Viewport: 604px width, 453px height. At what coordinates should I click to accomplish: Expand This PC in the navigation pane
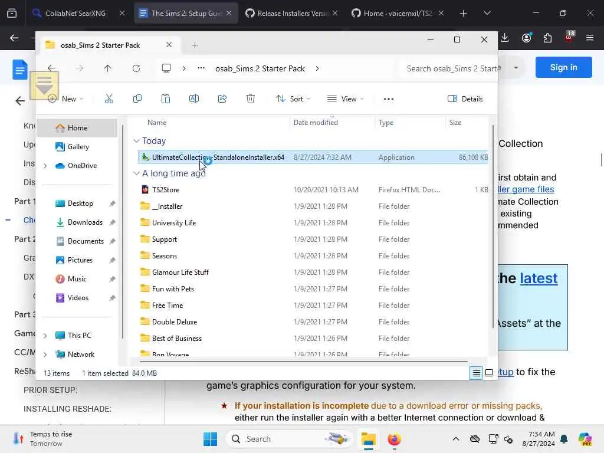[x=45, y=336]
